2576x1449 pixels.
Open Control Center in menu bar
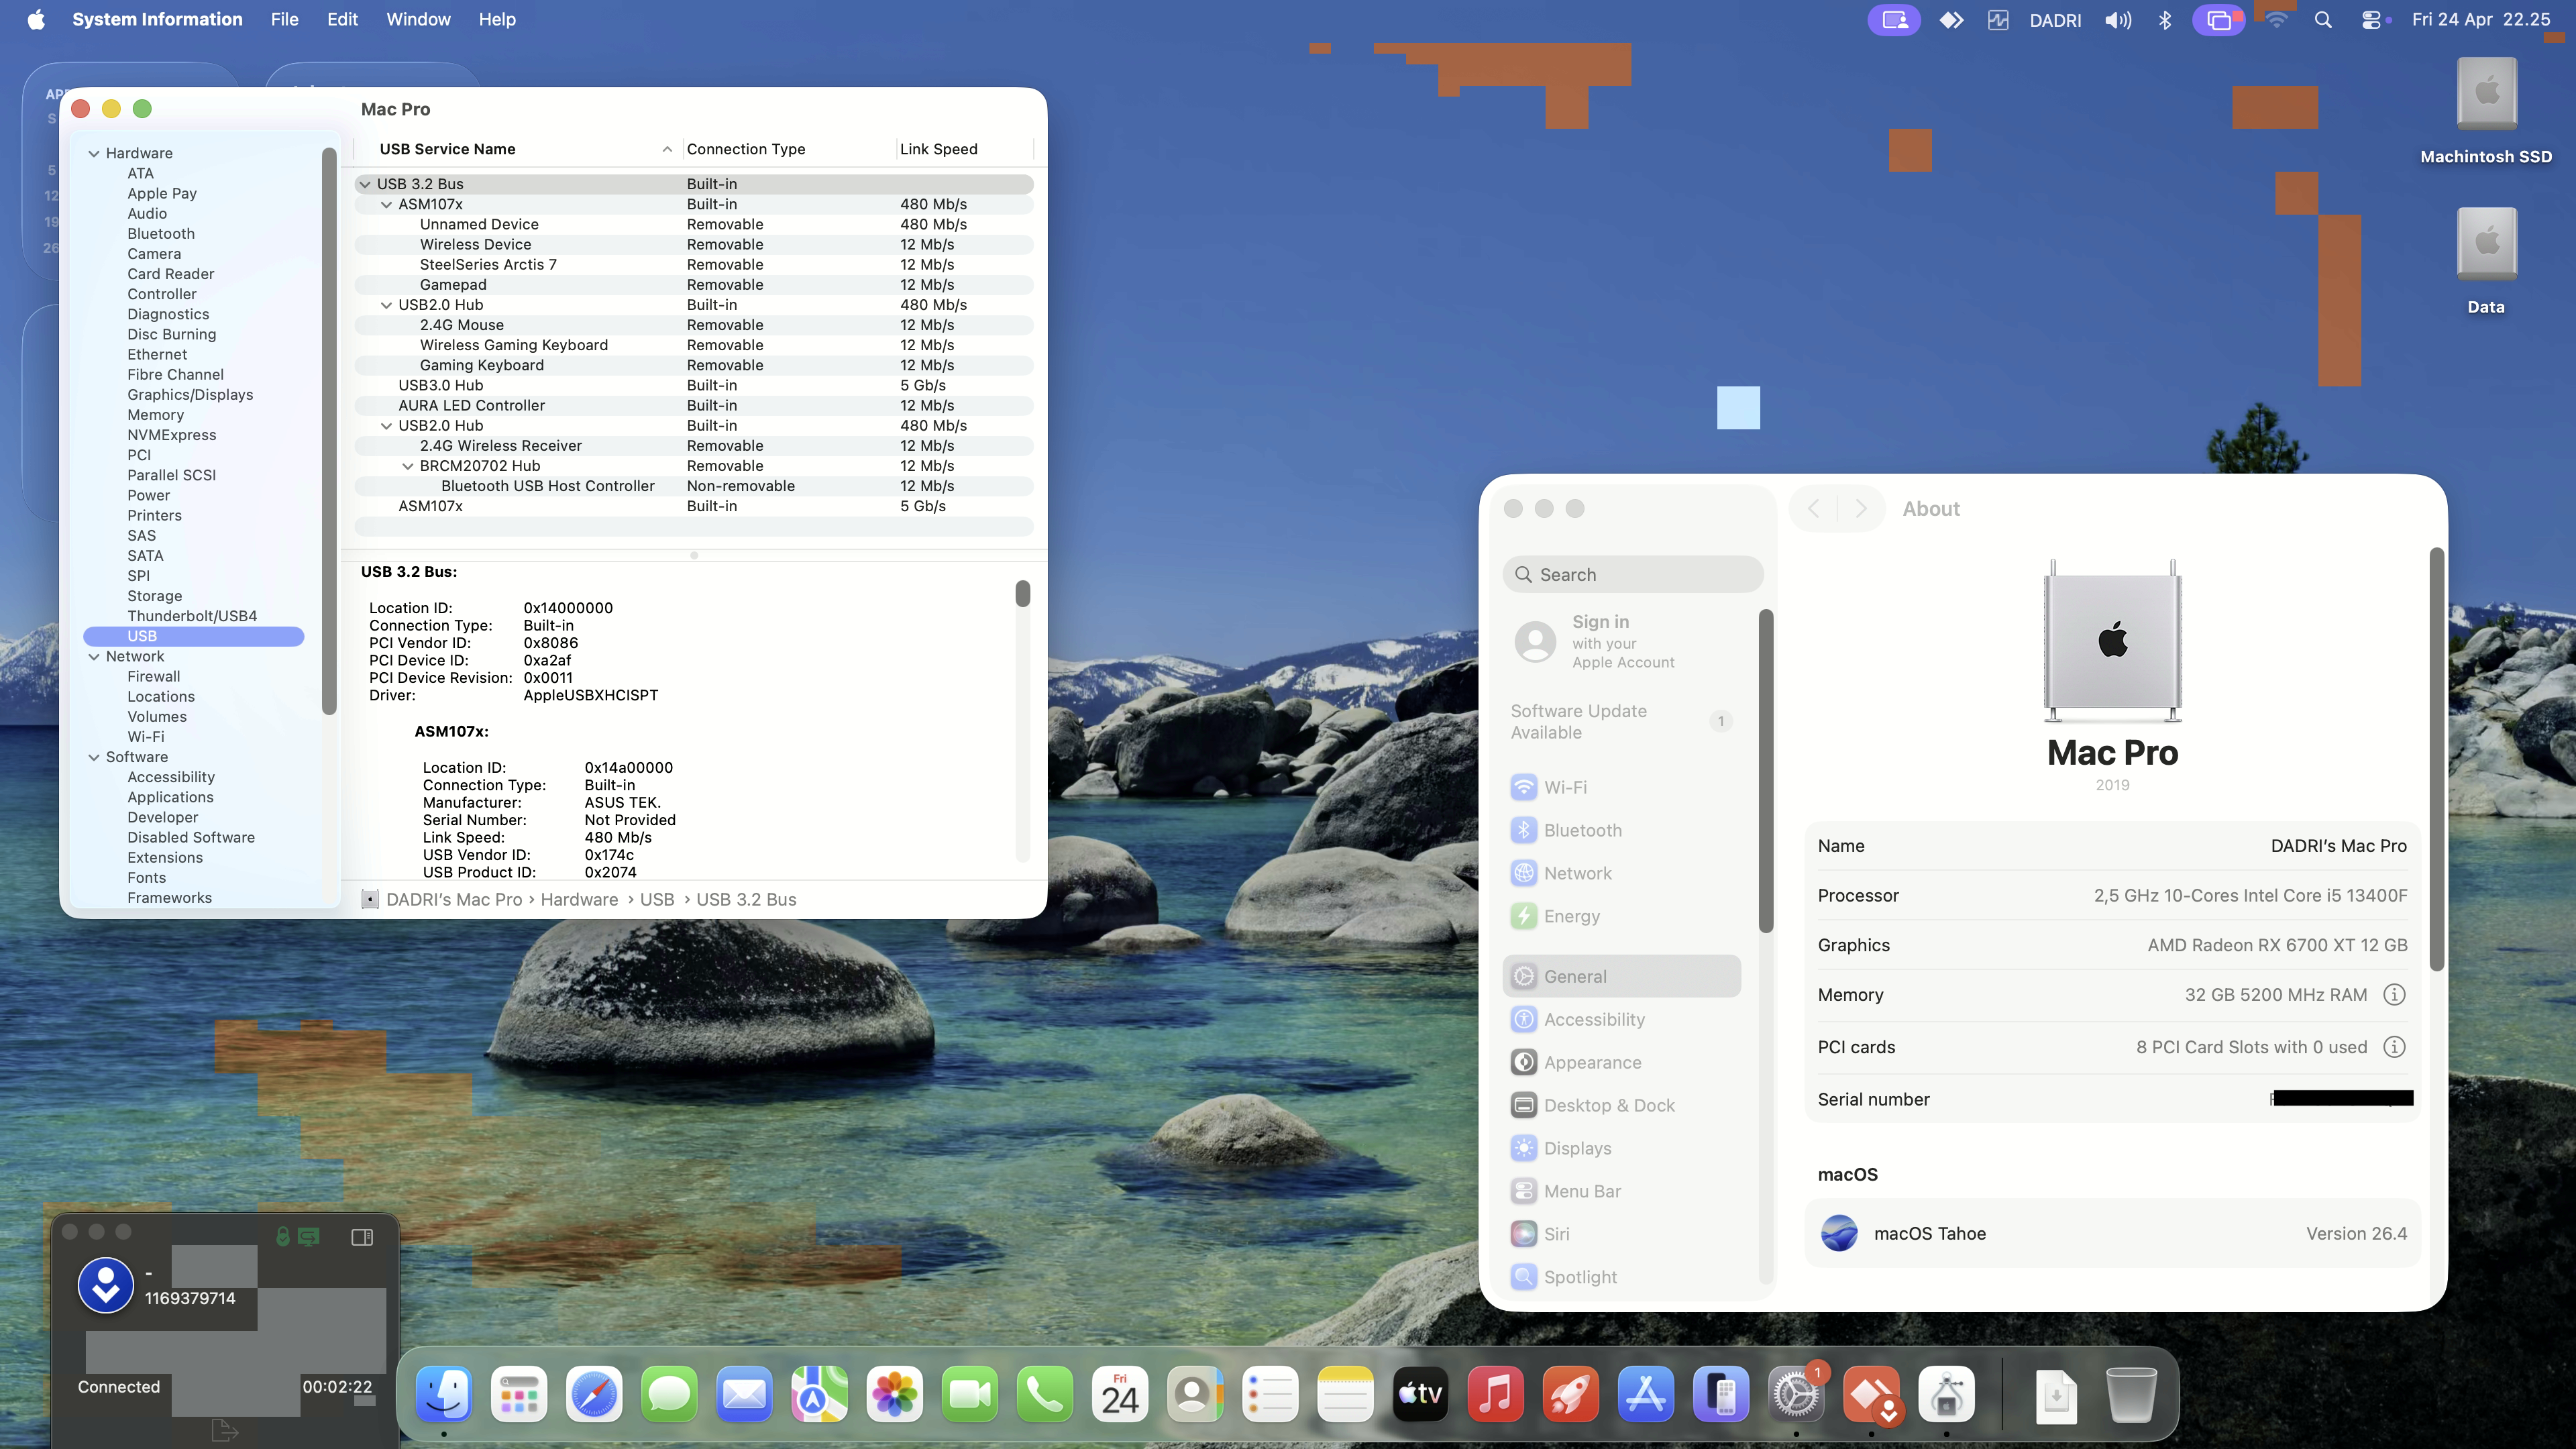click(x=2372, y=20)
